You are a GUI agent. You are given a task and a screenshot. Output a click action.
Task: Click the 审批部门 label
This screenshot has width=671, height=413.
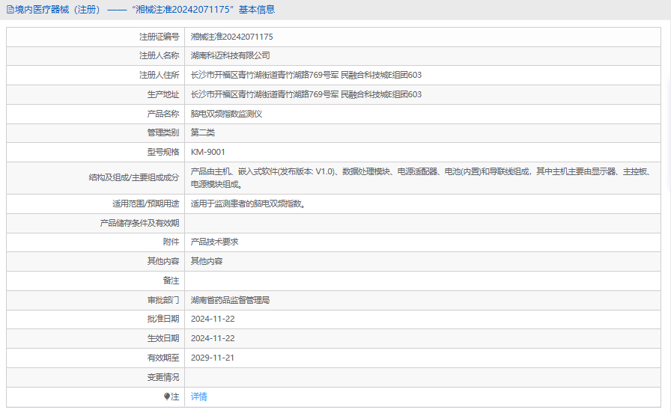click(x=163, y=300)
